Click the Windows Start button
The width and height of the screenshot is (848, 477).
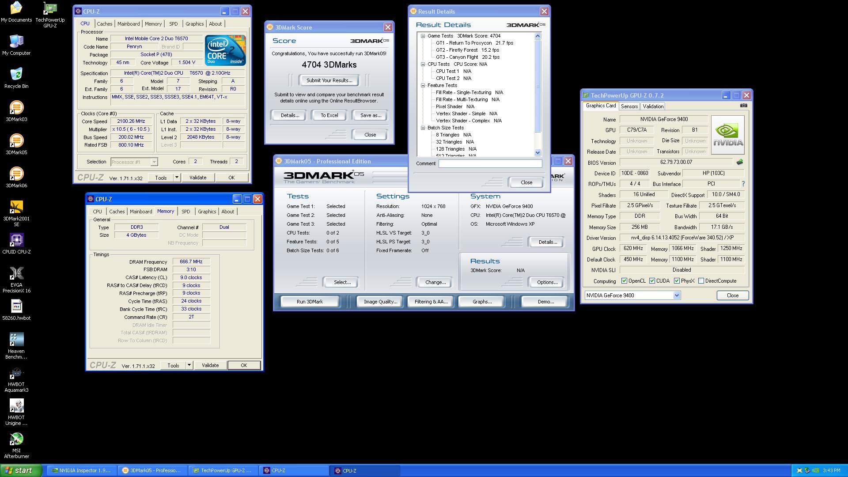click(x=21, y=470)
